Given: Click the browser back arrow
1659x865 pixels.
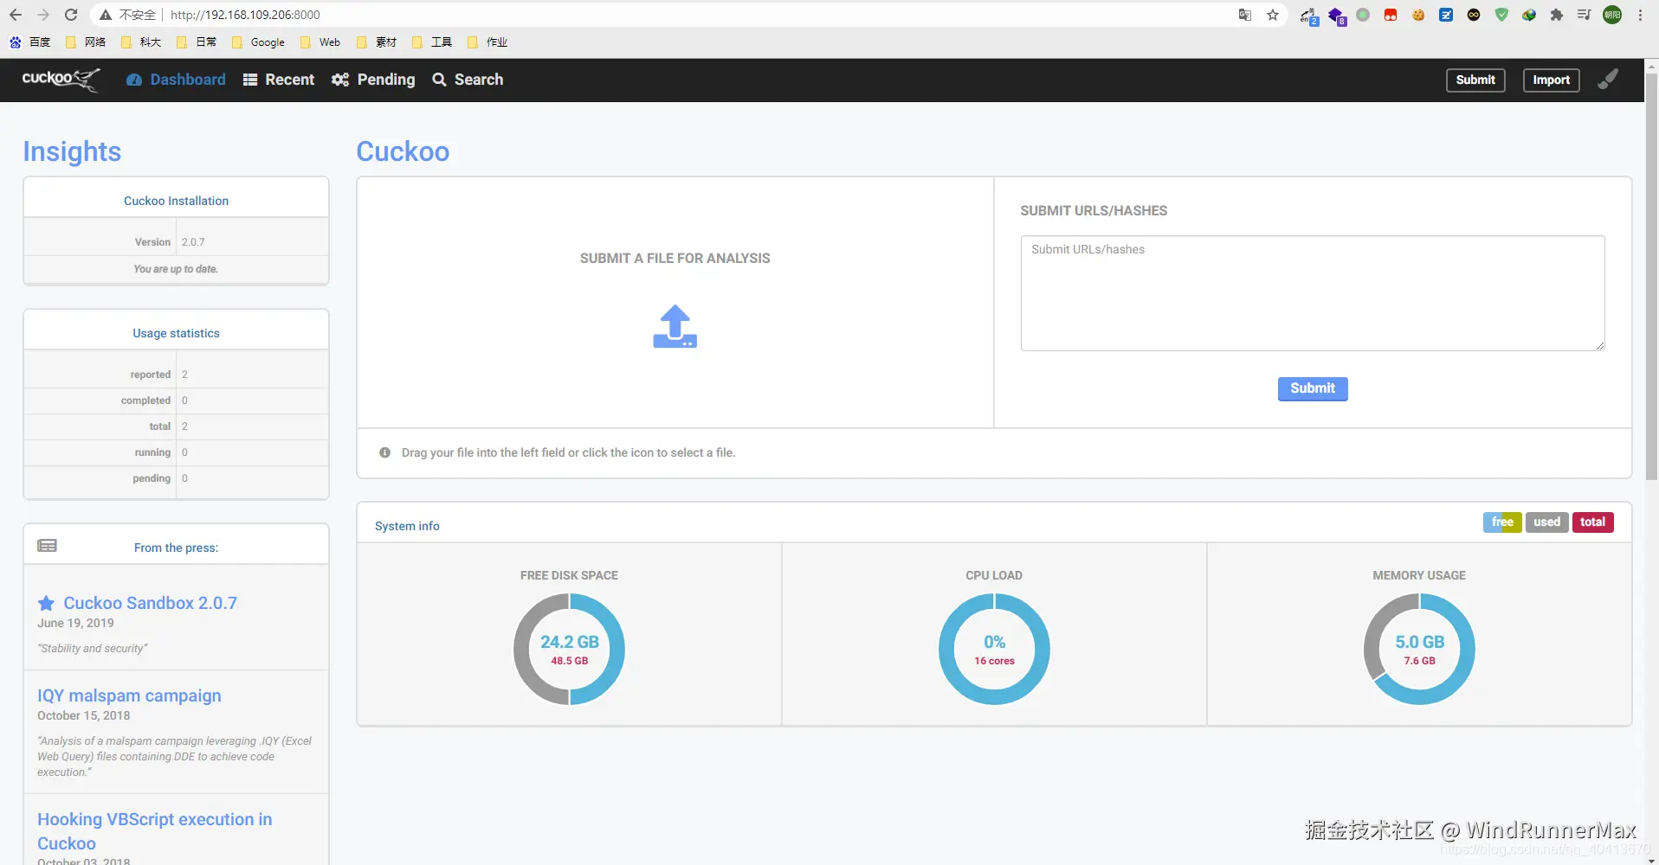Looking at the screenshot, I should tap(16, 15).
